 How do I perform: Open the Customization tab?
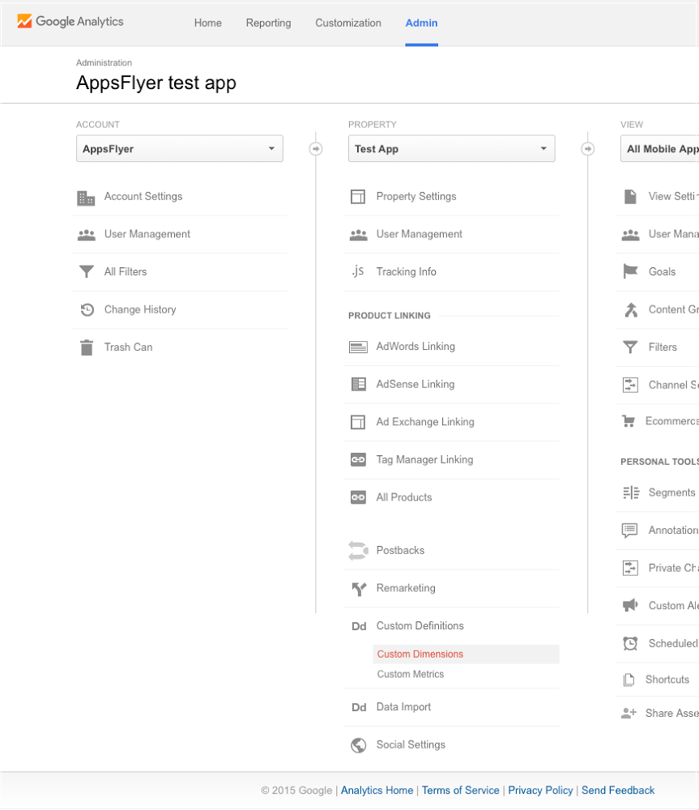(x=348, y=23)
